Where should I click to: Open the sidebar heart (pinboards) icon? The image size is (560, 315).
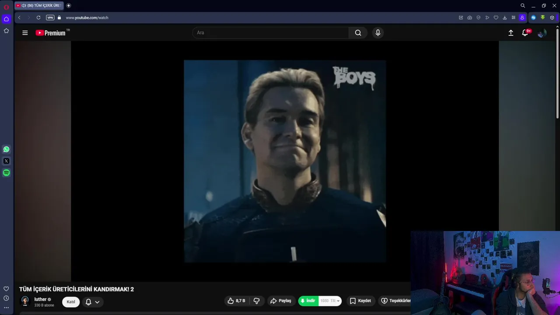pyautogui.click(x=6, y=289)
